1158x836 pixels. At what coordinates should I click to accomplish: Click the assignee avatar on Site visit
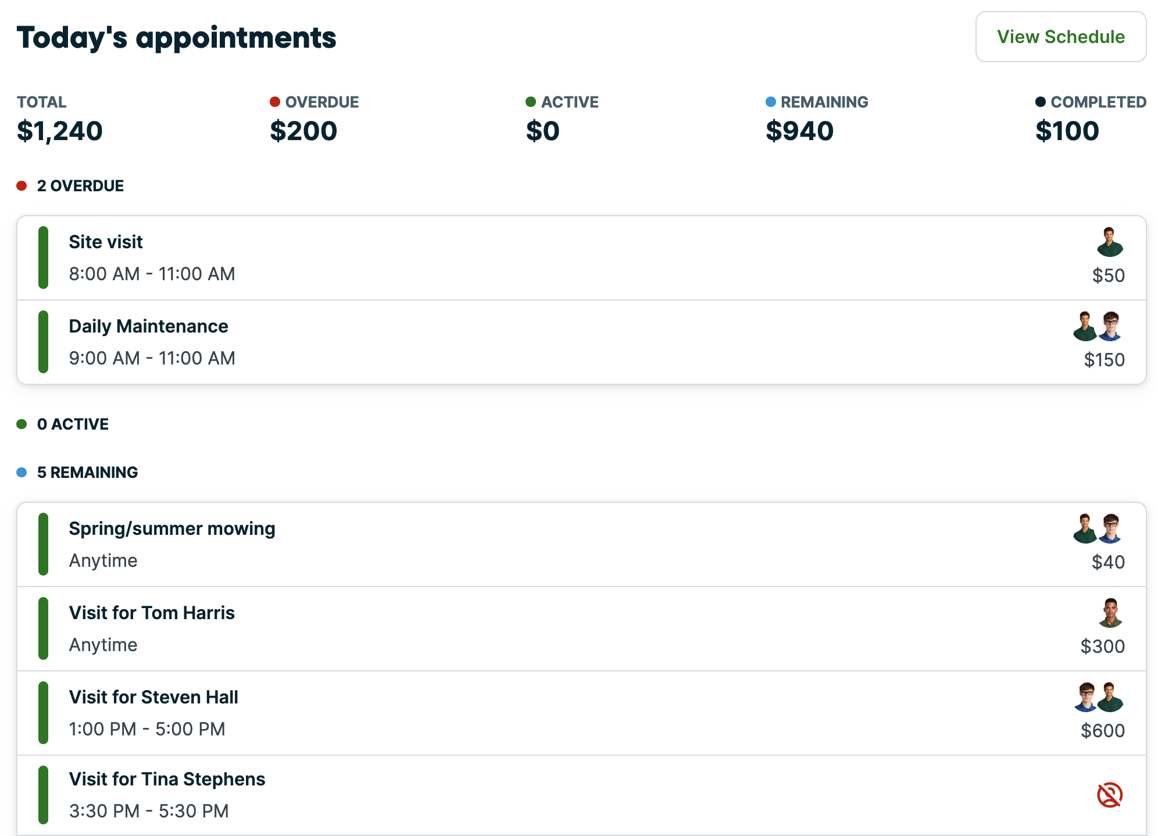1109,242
